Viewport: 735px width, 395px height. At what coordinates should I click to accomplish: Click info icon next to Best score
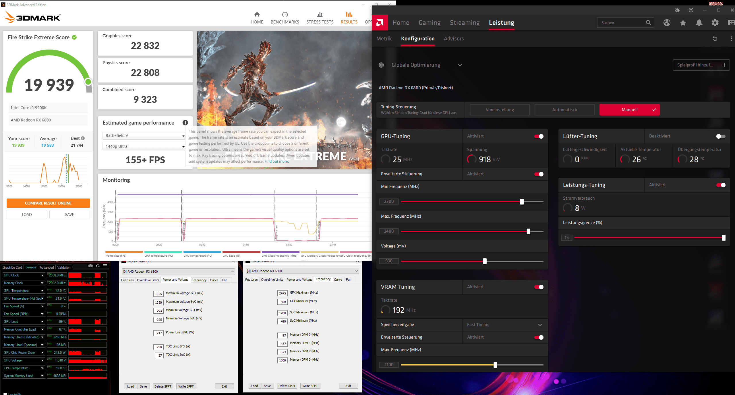pos(83,138)
